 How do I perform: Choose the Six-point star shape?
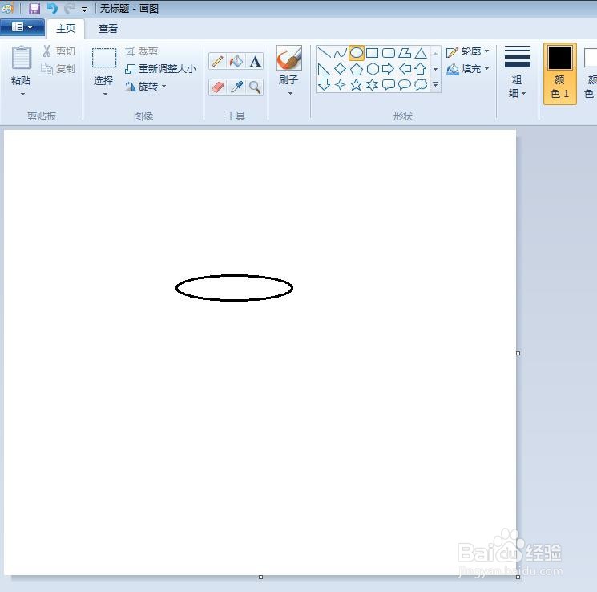click(x=373, y=84)
